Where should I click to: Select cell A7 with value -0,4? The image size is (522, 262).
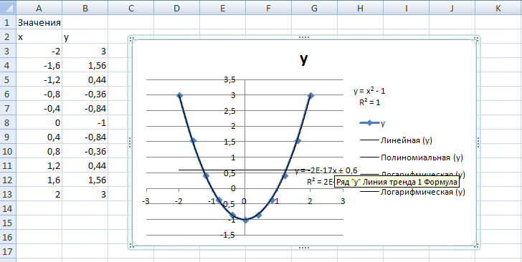pos(39,109)
